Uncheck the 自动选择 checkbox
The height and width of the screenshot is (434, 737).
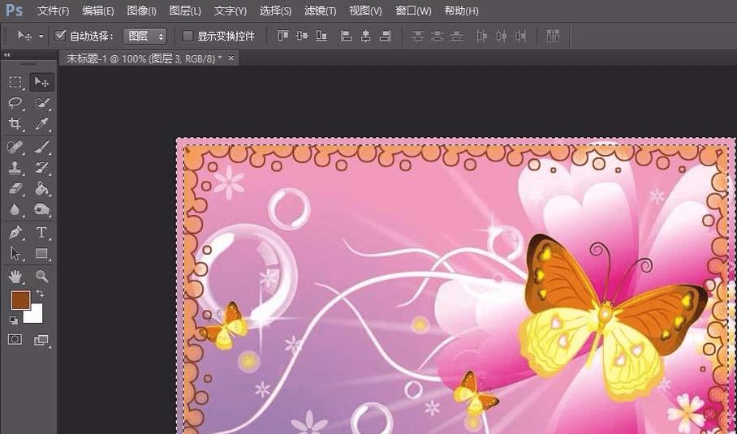click(60, 36)
